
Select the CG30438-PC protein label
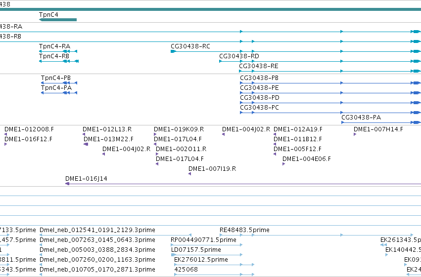tap(259, 108)
